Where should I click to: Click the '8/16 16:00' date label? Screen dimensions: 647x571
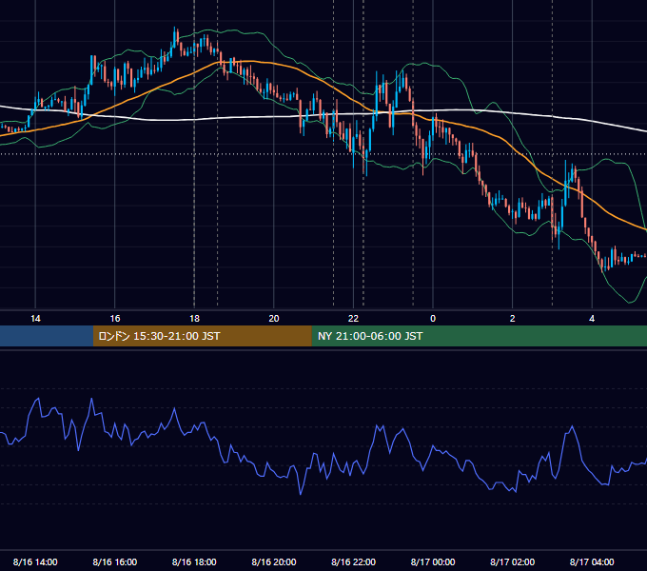click(x=115, y=561)
